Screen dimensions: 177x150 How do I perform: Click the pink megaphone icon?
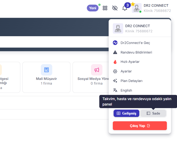pyautogui.click(x=97, y=70)
